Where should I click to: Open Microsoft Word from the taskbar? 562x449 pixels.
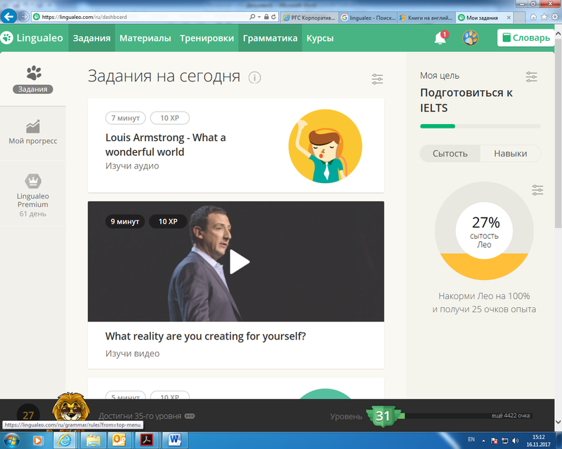pyautogui.click(x=175, y=440)
